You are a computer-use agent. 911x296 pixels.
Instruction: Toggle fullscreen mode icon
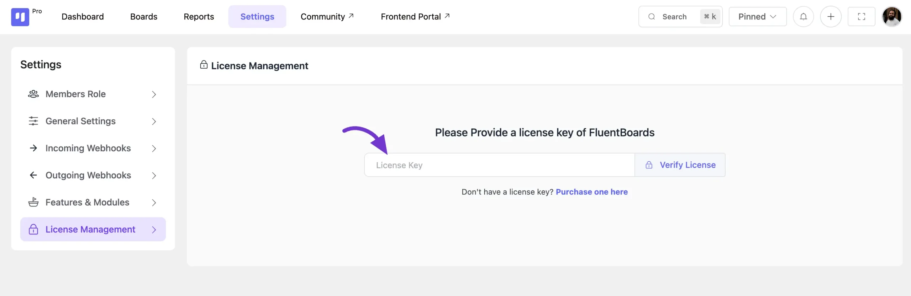(861, 17)
